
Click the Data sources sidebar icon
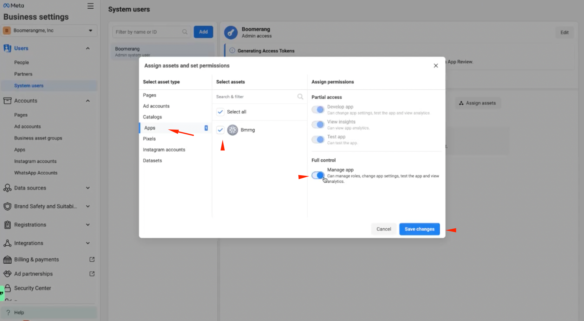(7, 188)
